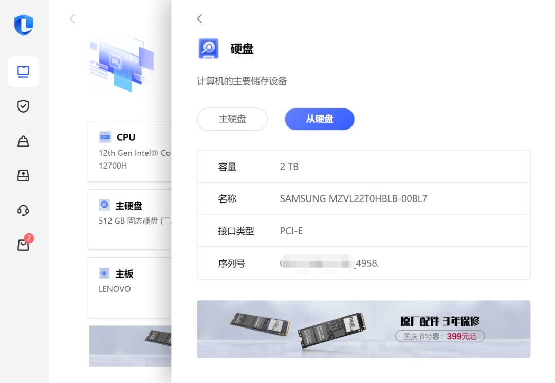This screenshot has width=555, height=383.
Task: Switch to the 主硬盘 tab
Action: [x=232, y=119]
